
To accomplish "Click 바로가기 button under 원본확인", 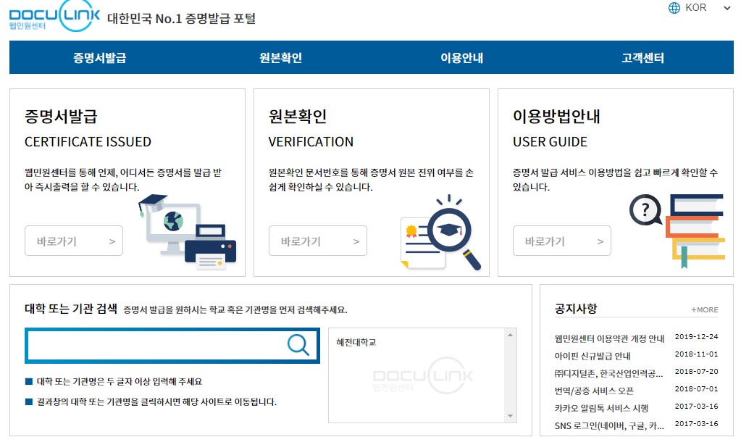I will (x=317, y=241).
